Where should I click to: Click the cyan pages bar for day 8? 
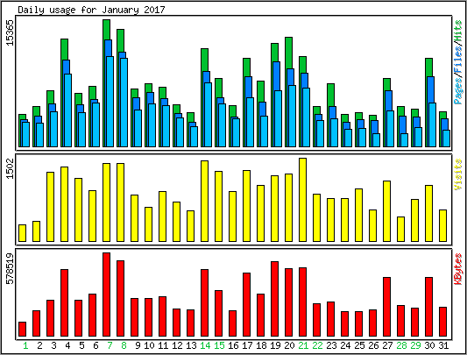[124, 103]
